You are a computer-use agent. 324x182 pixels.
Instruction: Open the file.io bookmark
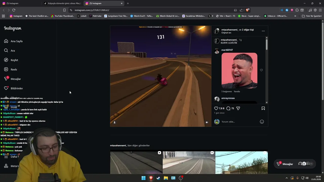[x=249, y=16]
